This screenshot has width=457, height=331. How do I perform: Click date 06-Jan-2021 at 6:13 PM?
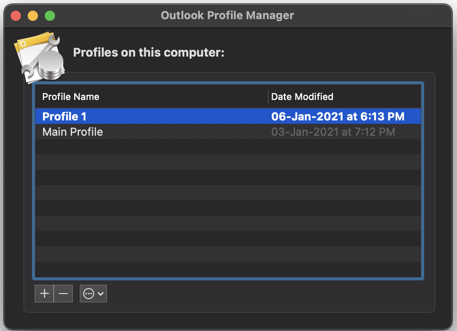338,116
